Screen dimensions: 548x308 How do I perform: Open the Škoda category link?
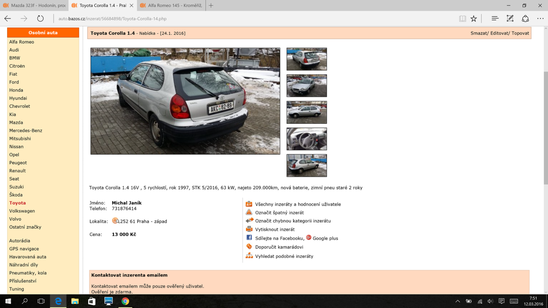click(16, 195)
